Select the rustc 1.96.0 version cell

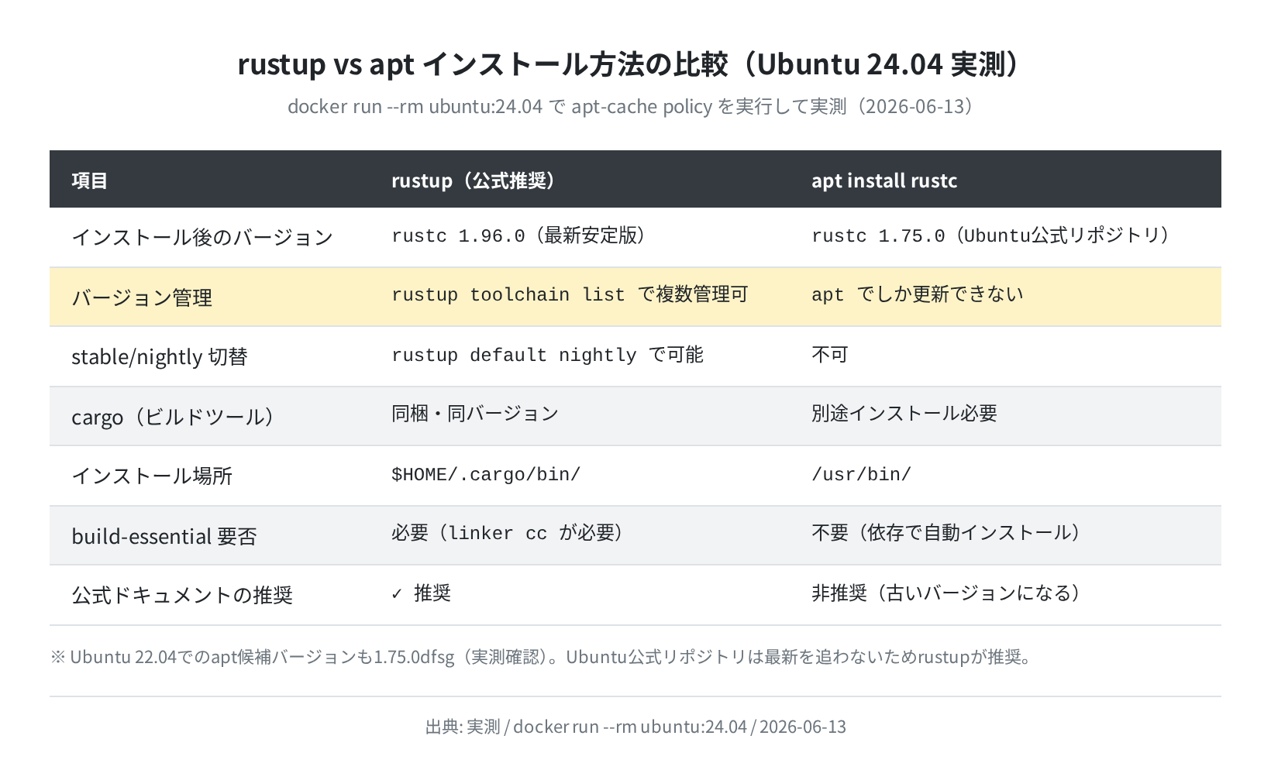coord(518,235)
